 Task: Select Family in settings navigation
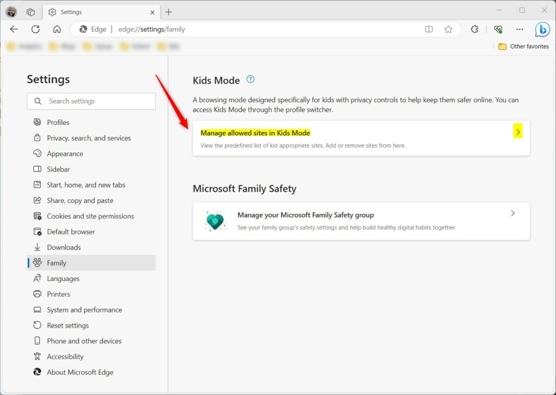(91, 263)
